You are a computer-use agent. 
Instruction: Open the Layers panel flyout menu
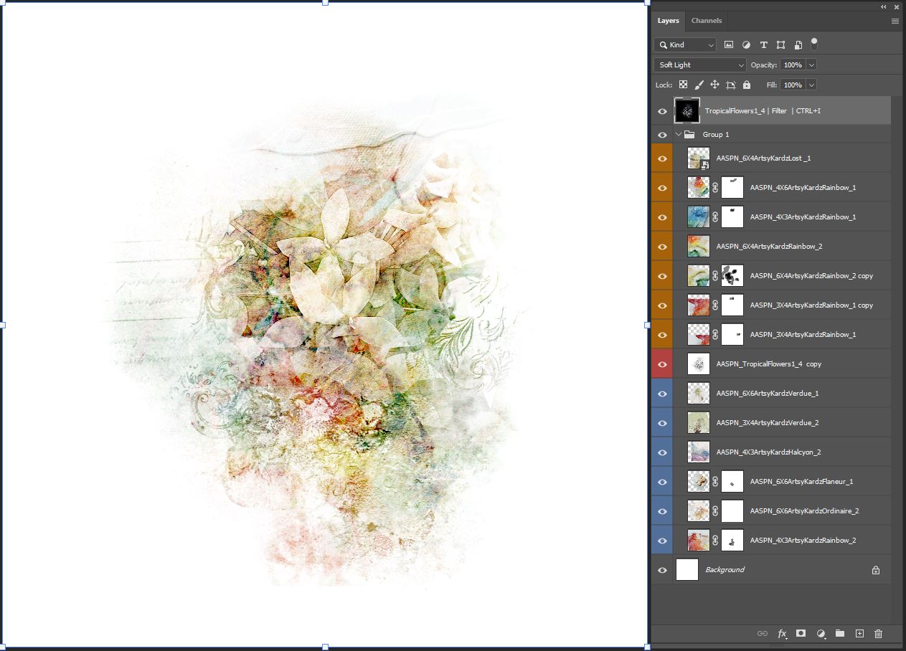tap(895, 21)
